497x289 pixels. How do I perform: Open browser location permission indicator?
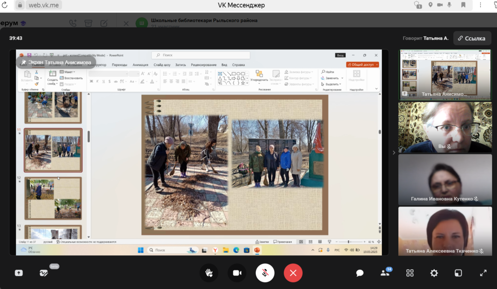[430, 5]
